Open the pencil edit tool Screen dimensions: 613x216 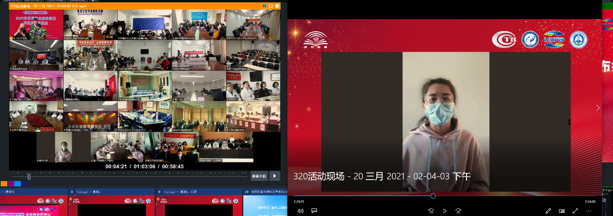(x=548, y=211)
